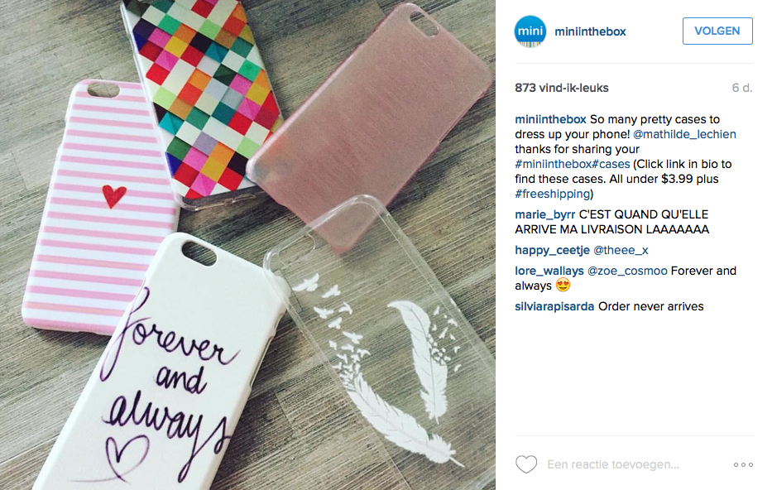This screenshot has height=490, width=772.
Task: Click in 'Een reactie toevoegen' comment field
Action: [x=613, y=464]
